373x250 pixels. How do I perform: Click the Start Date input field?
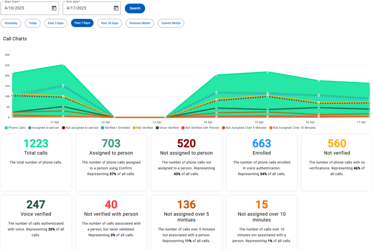pos(25,8)
